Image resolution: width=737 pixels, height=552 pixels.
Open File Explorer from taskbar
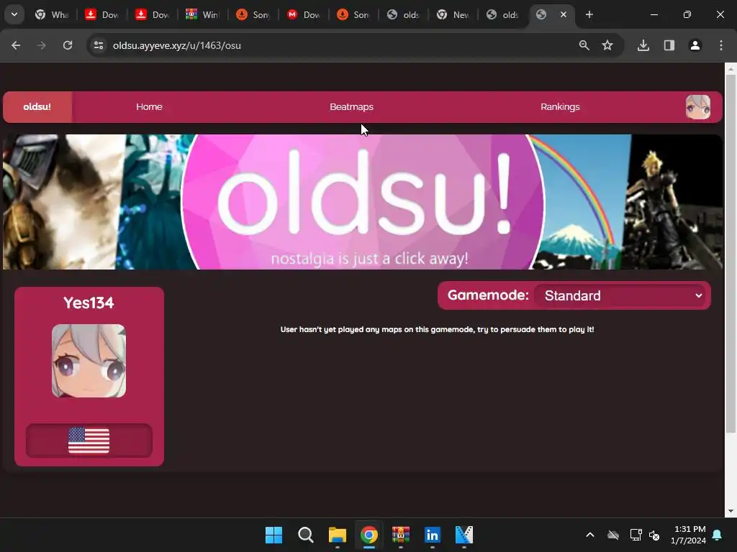tap(337, 535)
